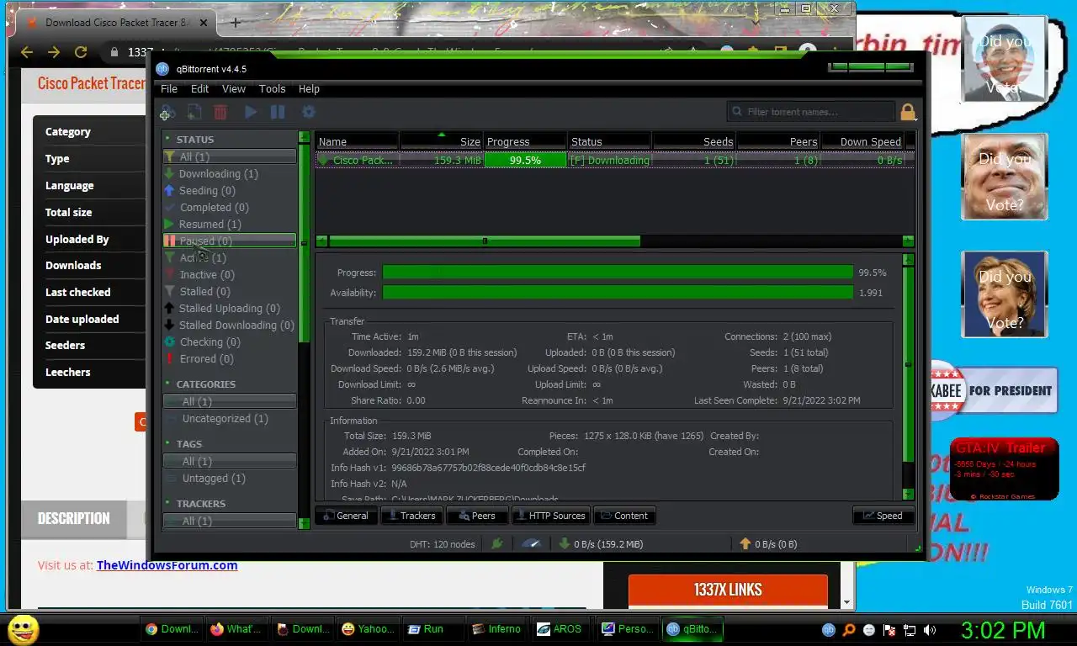Select the Downloading (1) status filter
1077x646 pixels.
pos(230,174)
